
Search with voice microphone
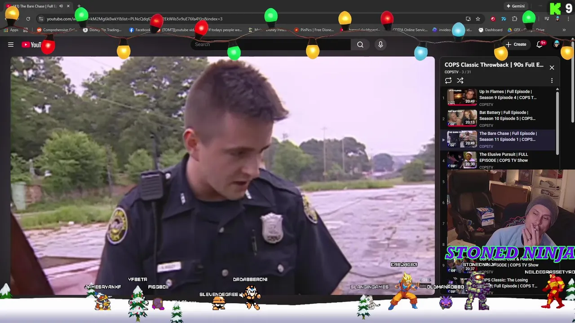pos(380,44)
